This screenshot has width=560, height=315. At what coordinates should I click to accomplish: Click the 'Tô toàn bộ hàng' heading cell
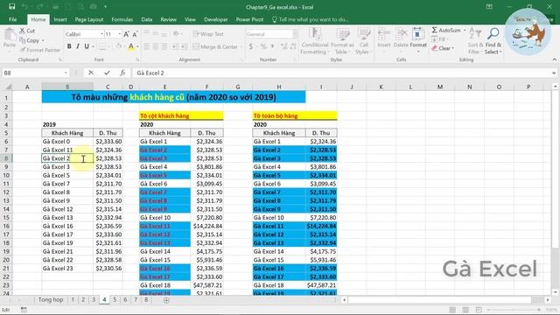click(x=295, y=115)
